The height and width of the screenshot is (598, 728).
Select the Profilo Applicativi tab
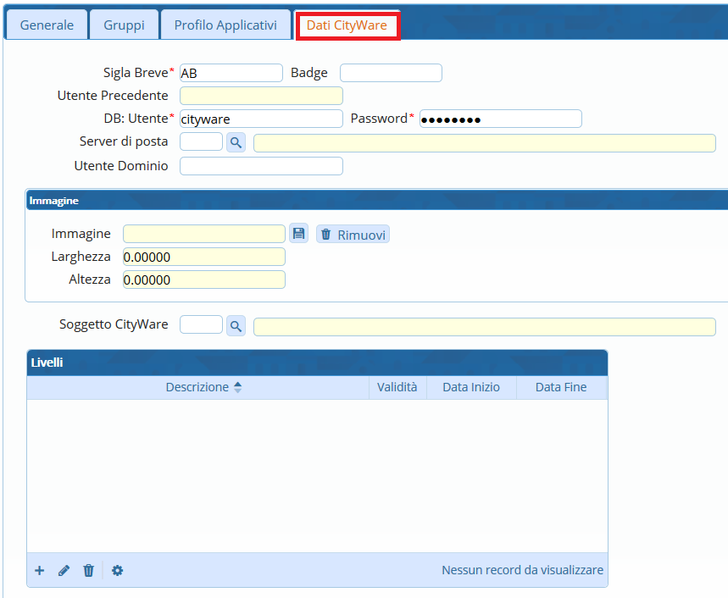225,25
